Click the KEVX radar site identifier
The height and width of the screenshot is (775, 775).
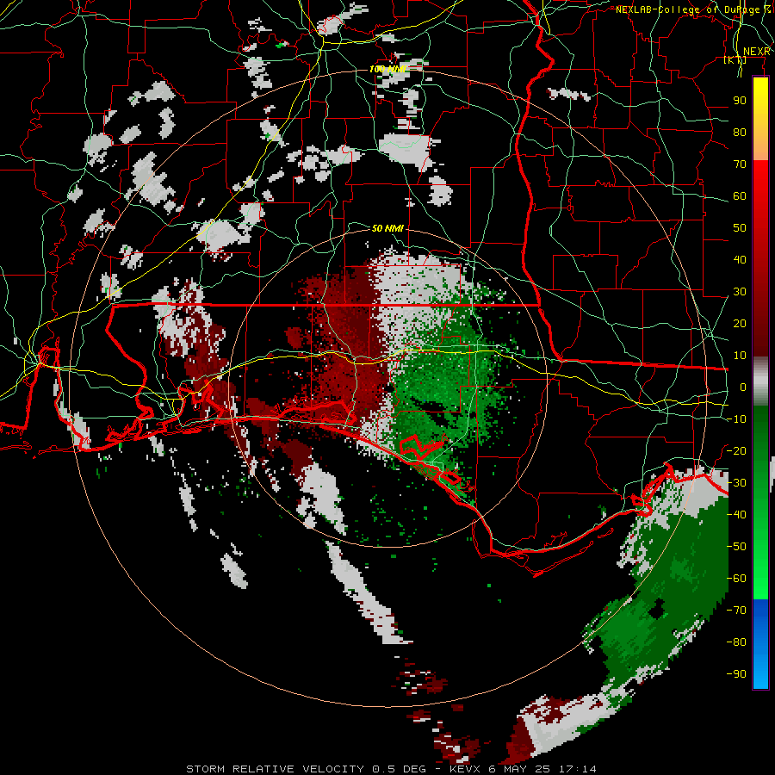tap(466, 769)
